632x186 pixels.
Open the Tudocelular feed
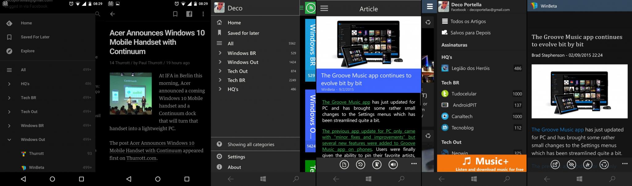tap(482, 94)
